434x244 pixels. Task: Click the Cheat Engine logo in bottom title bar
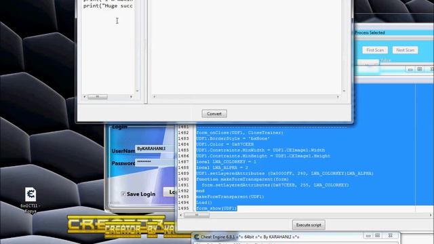(197, 237)
